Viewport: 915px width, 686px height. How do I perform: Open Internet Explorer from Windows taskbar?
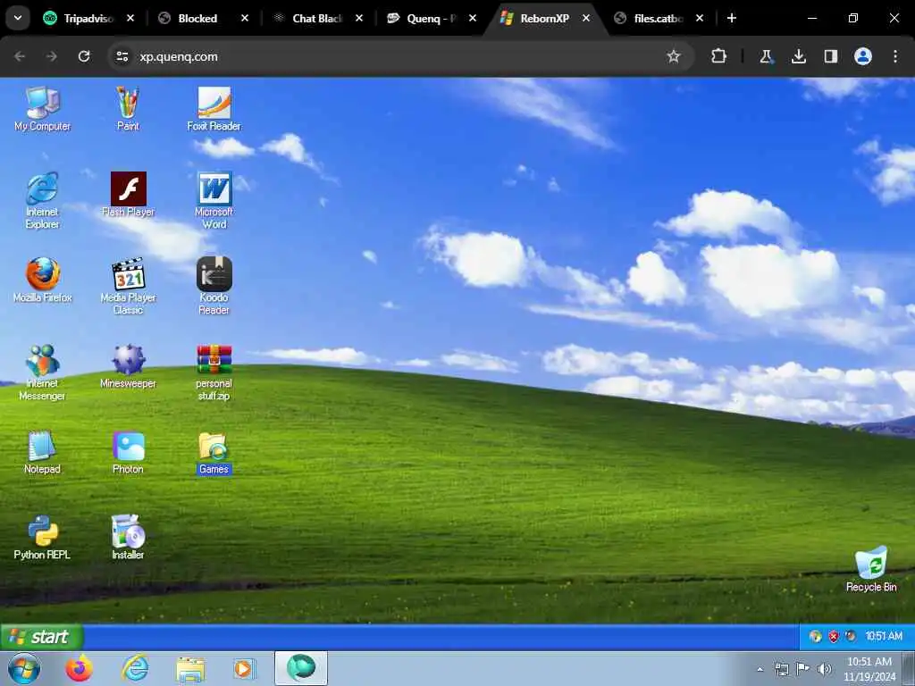coord(136,669)
